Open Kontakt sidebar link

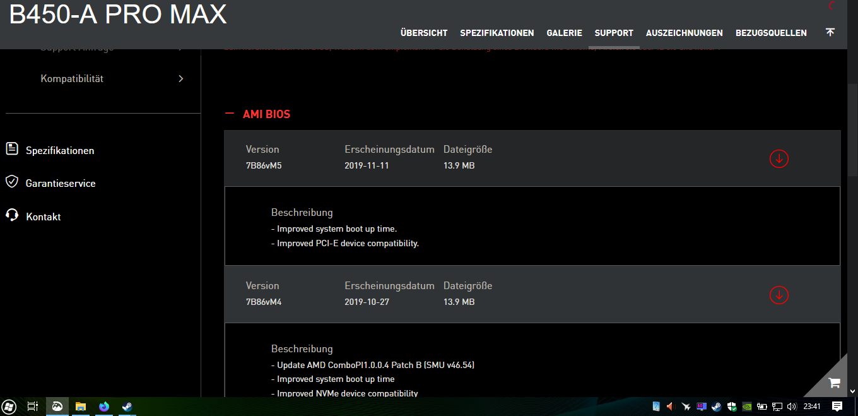click(x=44, y=217)
